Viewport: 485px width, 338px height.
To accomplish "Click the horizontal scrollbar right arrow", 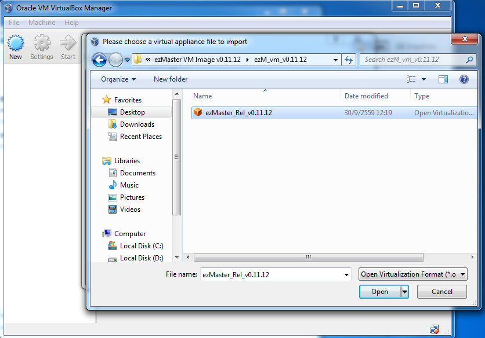I will (x=472, y=257).
